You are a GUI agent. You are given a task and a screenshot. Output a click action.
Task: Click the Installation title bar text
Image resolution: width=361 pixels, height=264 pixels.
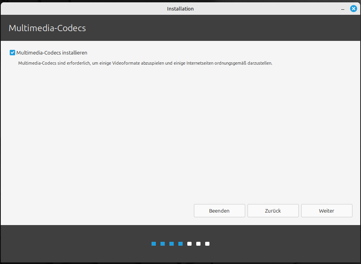180,9
